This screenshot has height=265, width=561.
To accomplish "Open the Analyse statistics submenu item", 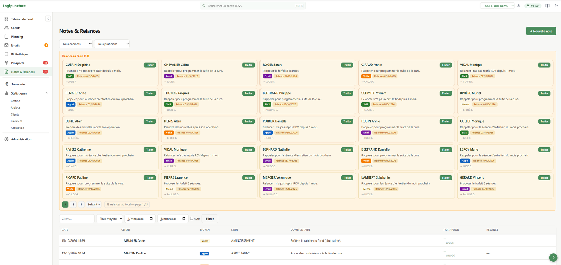I will (x=15, y=107).
